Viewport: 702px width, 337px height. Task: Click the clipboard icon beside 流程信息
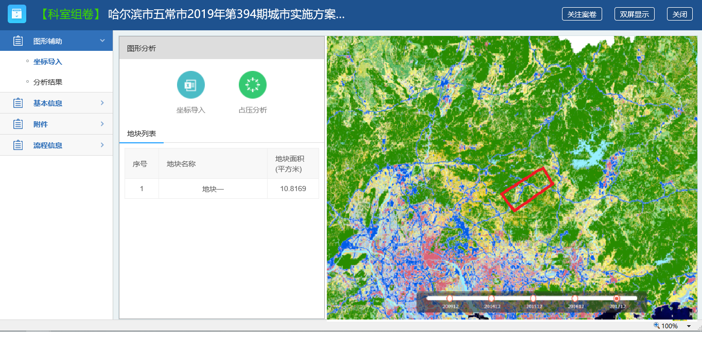click(18, 145)
